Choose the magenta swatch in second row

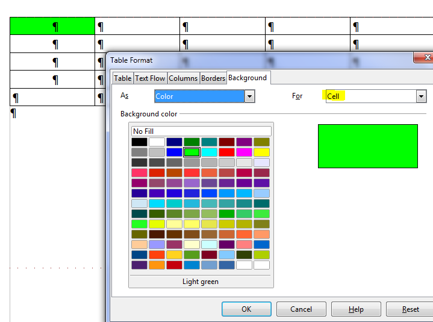pos(244,153)
